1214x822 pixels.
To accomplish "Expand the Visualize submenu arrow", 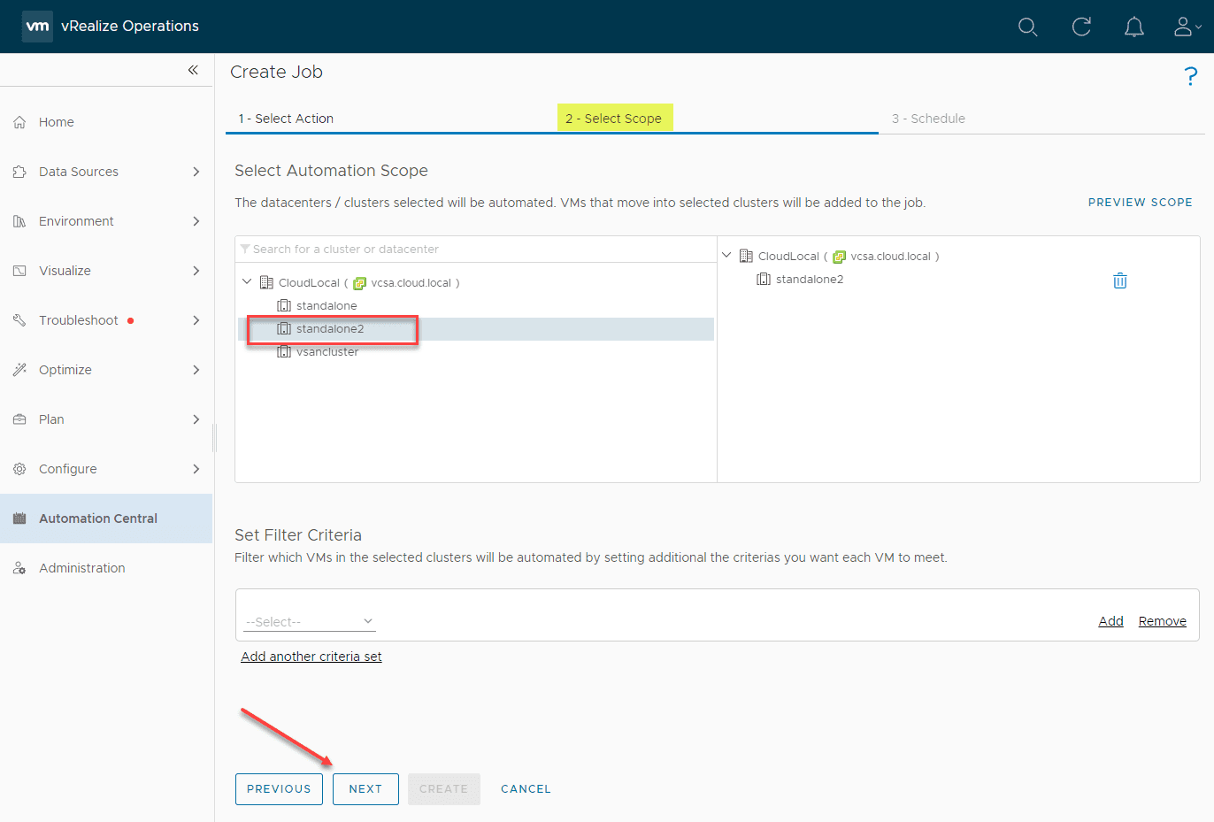I will 196,271.
